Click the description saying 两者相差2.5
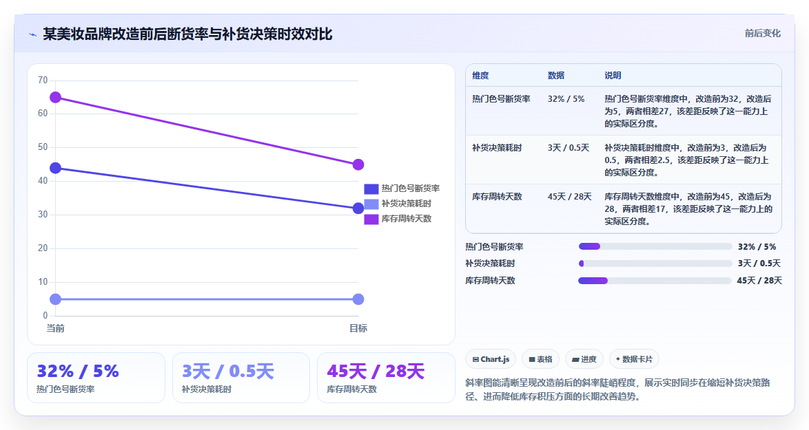The width and height of the screenshot is (809, 430). point(687,160)
